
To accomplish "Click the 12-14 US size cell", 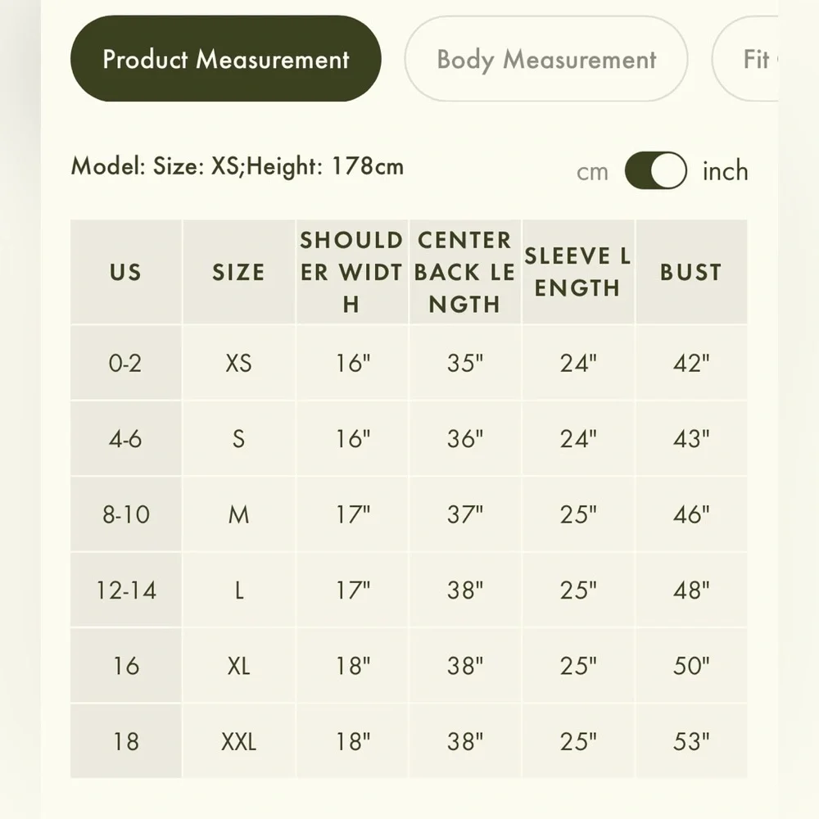I will 126,590.
